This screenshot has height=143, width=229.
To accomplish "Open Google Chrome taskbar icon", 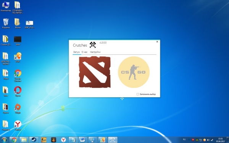I will (x=14, y=140).
